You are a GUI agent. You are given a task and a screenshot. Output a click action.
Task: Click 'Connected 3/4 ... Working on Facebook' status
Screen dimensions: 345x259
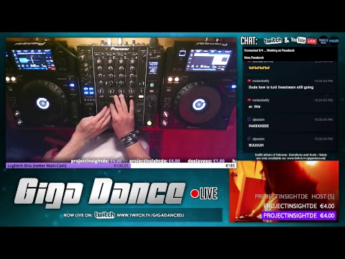coord(270,50)
